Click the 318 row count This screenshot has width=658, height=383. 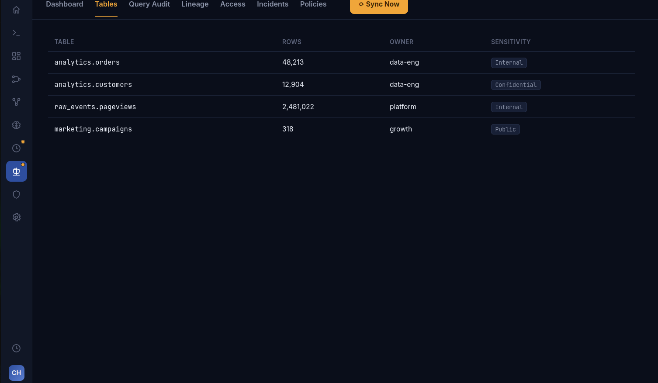[288, 129]
